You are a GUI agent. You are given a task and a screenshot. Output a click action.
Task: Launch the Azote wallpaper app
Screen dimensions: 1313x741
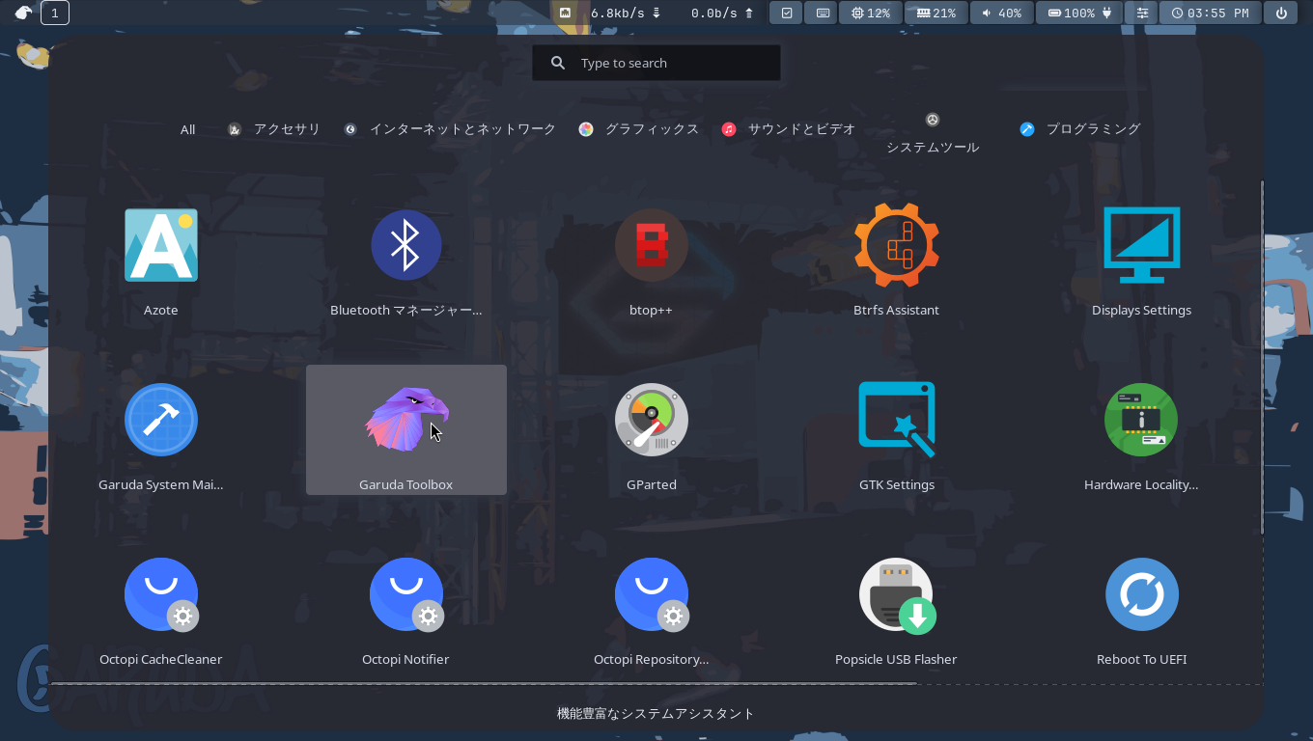[161, 256]
